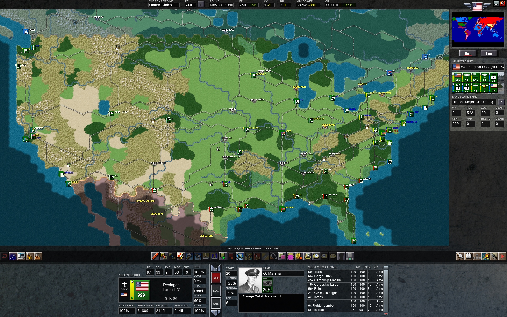The image size is (507, 317).
Task: Click the United States current regime field
Action: [164, 5]
